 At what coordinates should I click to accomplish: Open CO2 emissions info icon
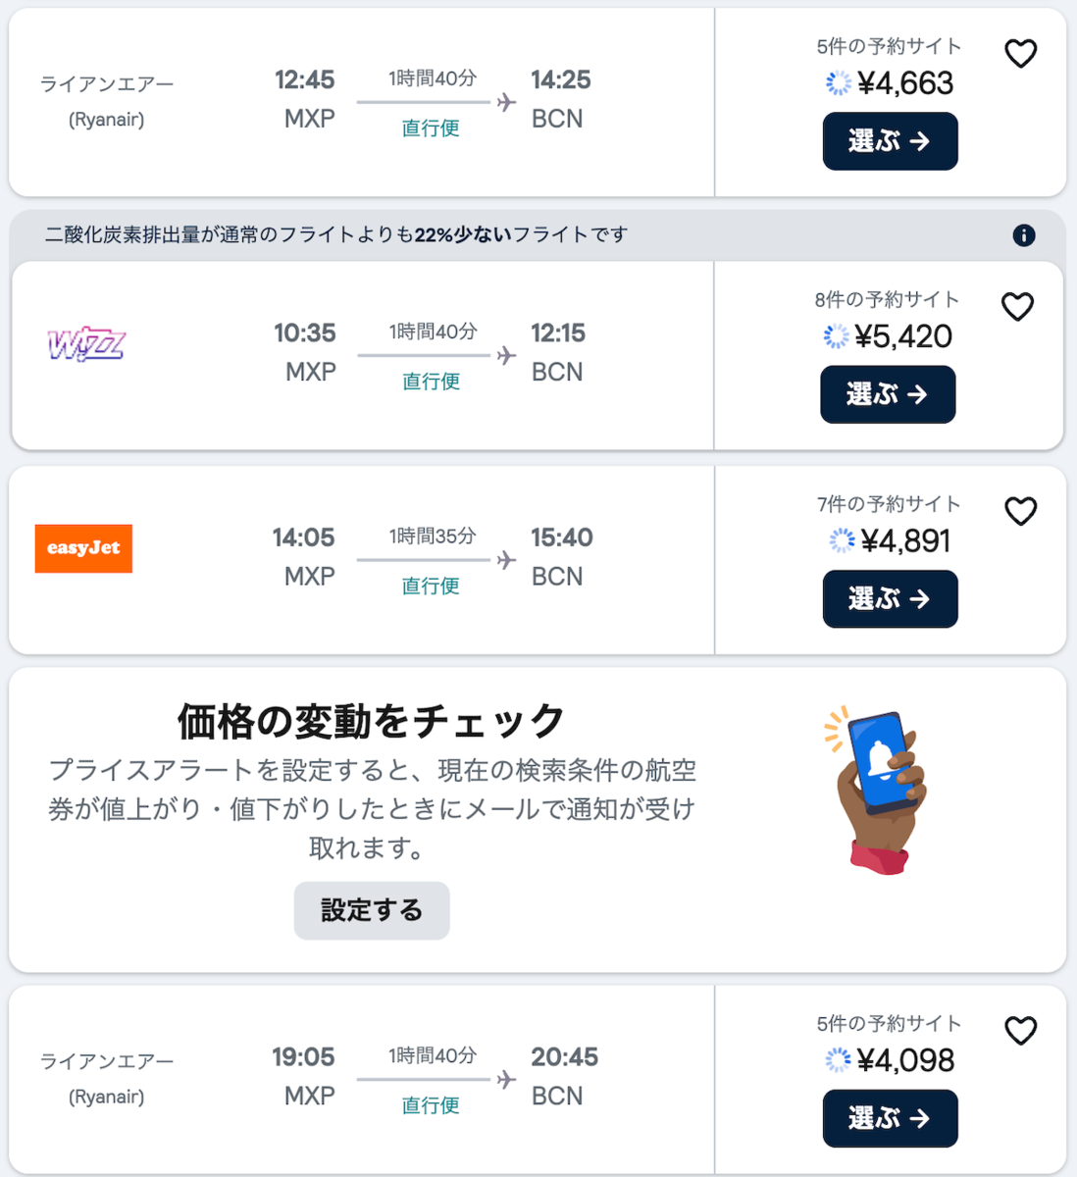click(1023, 235)
